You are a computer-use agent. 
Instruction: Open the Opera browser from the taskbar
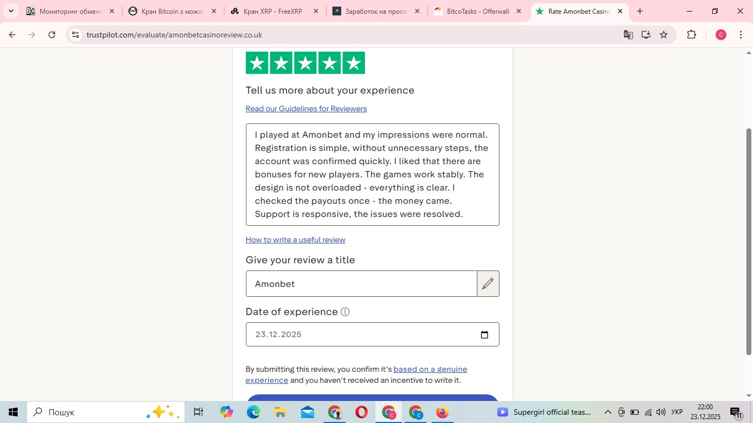(361, 412)
